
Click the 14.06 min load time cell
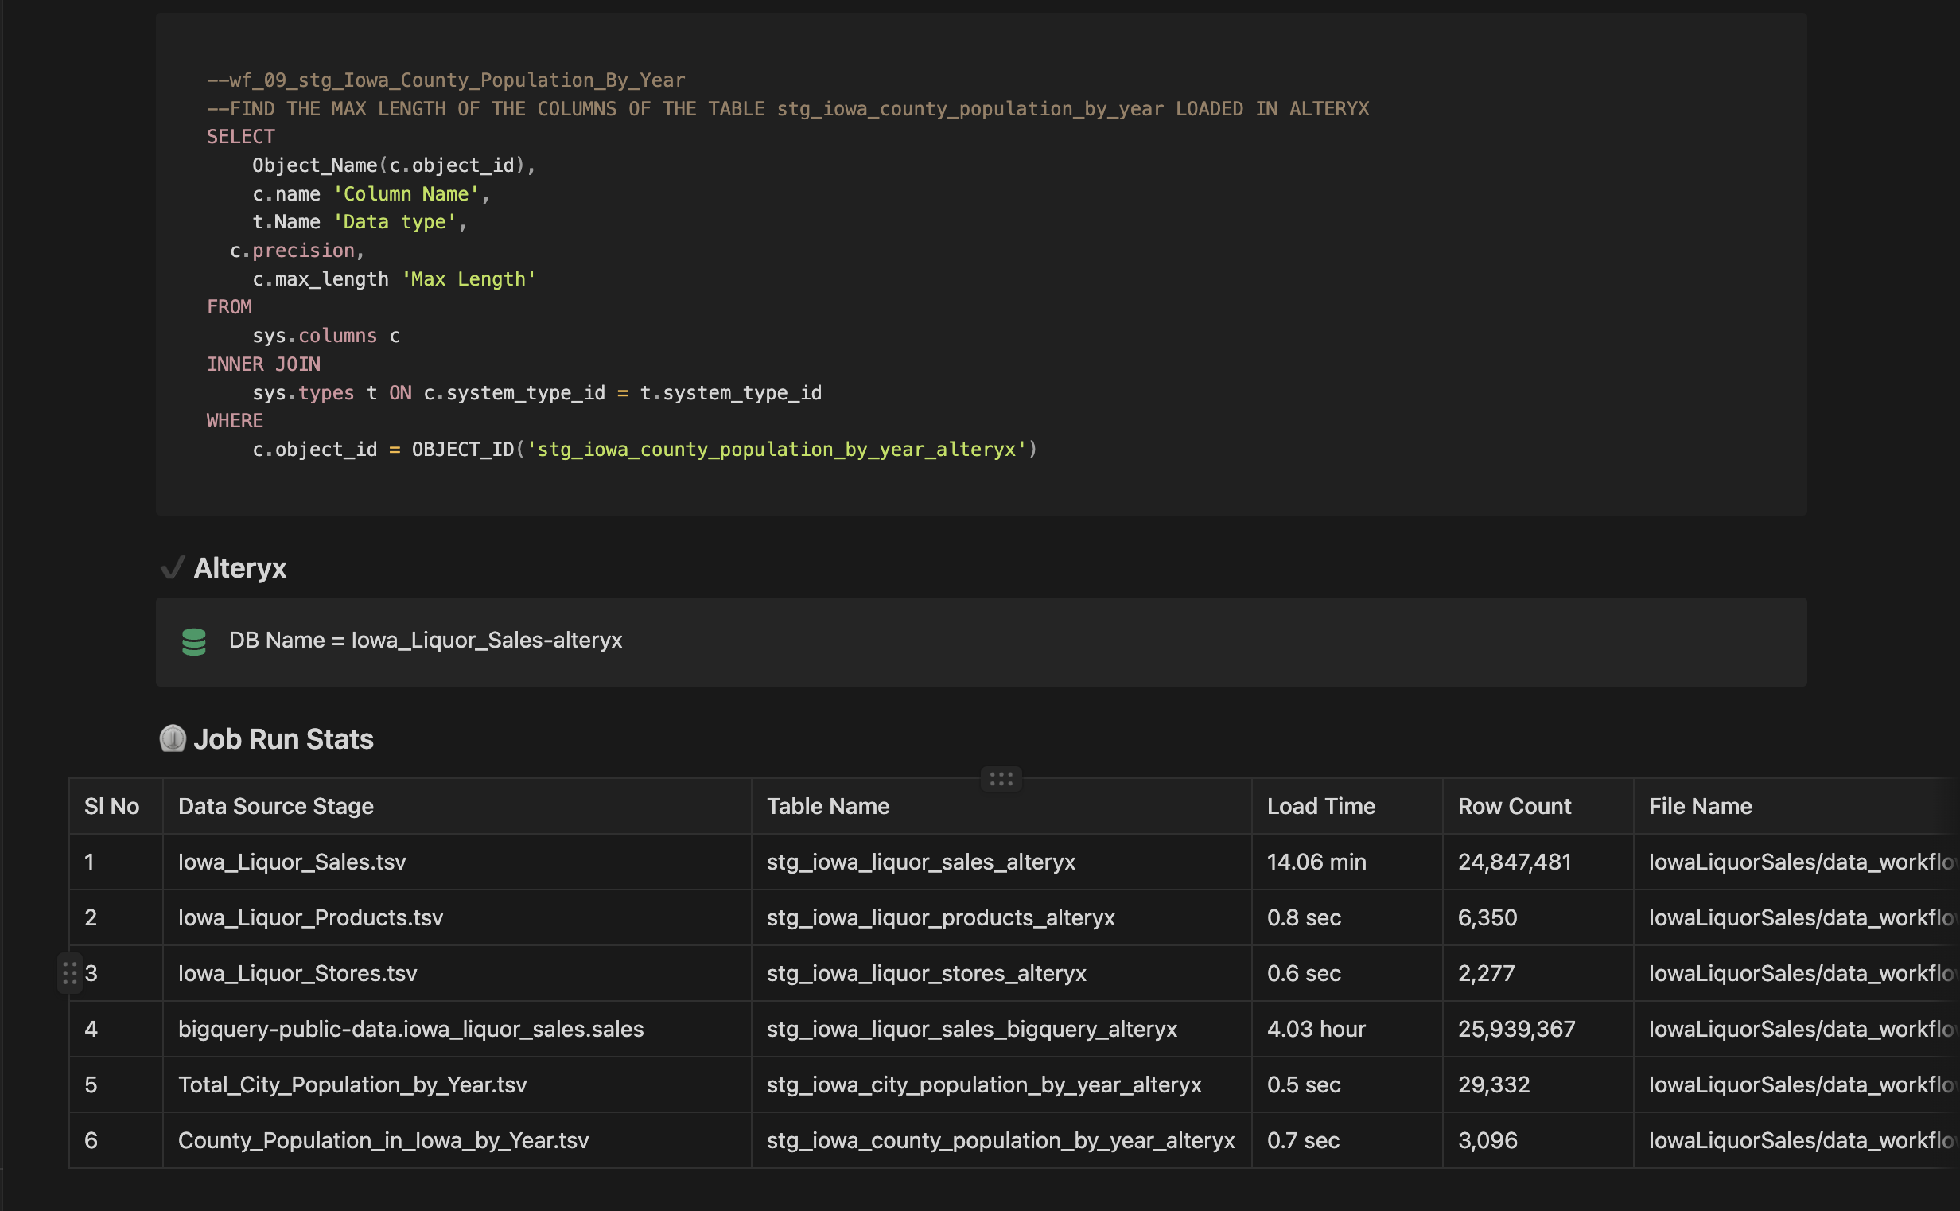1347,862
